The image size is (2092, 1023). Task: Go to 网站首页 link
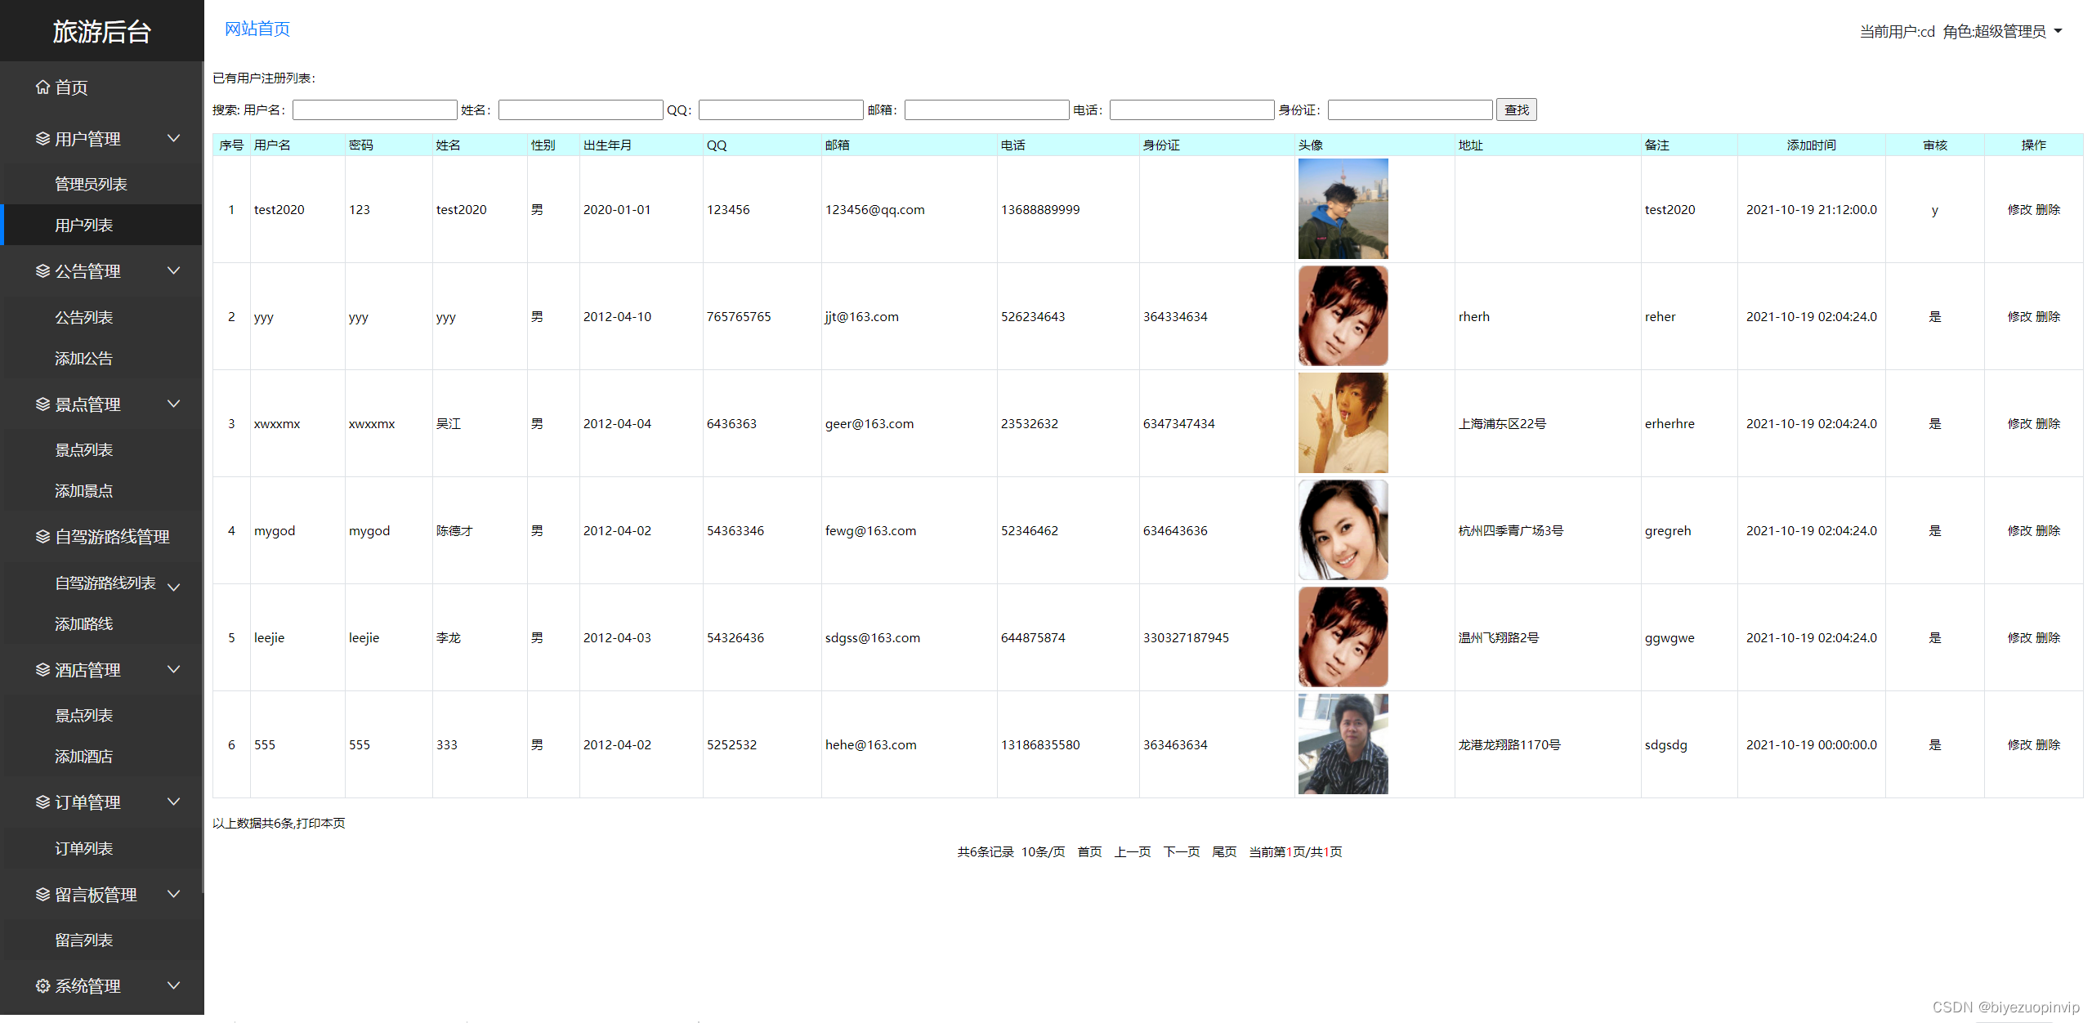257,29
